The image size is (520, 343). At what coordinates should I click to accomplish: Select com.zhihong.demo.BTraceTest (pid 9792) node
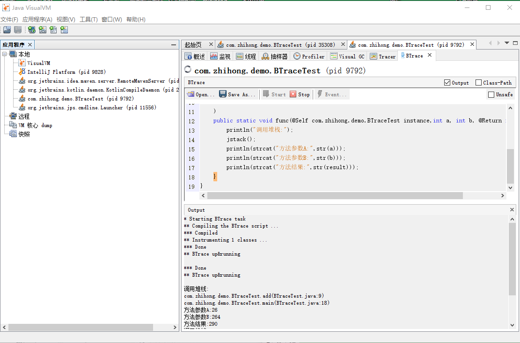(81, 99)
